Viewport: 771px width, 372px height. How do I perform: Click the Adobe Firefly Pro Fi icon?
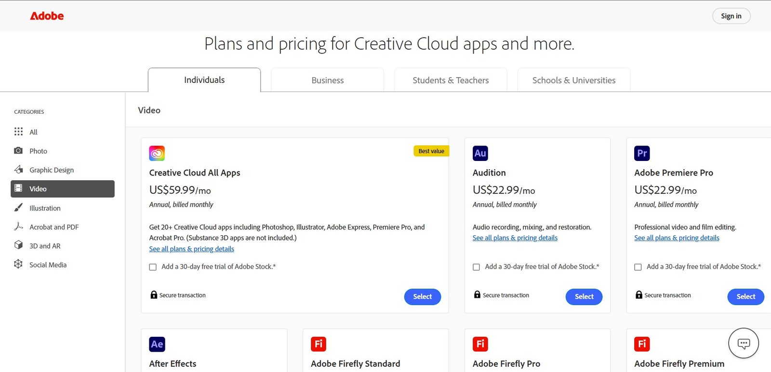point(480,344)
